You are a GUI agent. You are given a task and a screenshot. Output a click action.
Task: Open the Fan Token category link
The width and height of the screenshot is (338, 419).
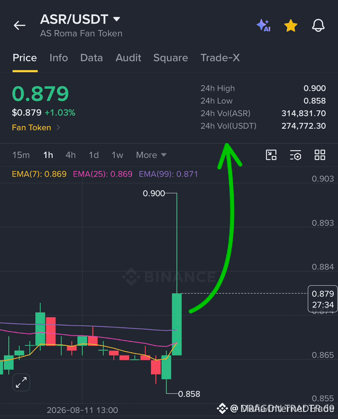tap(36, 127)
